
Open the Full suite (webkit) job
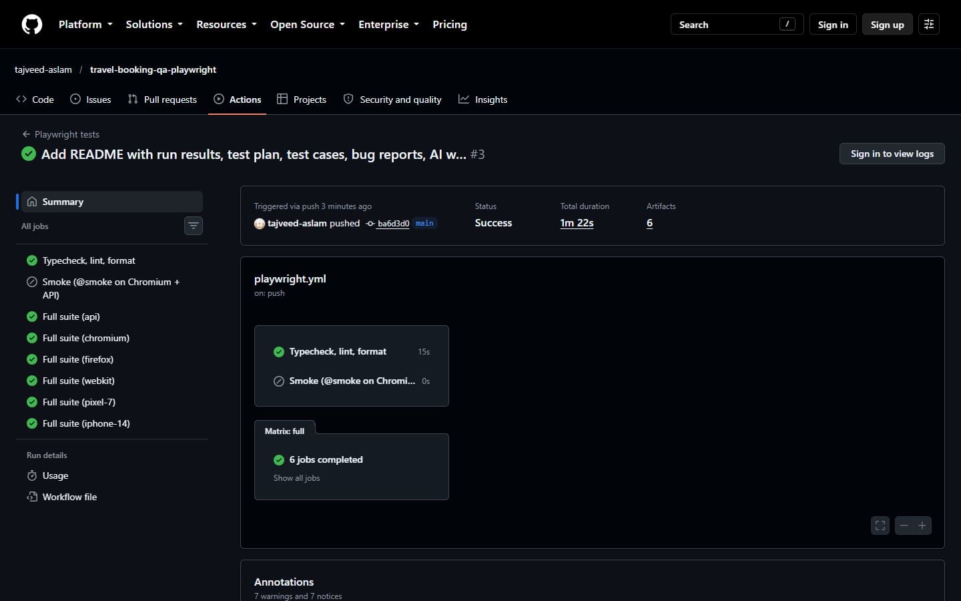click(112, 381)
